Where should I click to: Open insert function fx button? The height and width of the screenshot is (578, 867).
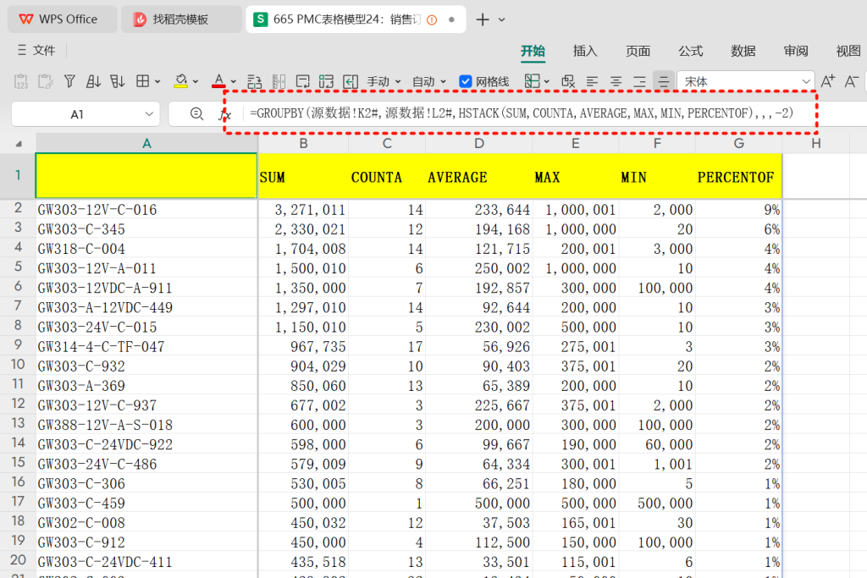224,114
